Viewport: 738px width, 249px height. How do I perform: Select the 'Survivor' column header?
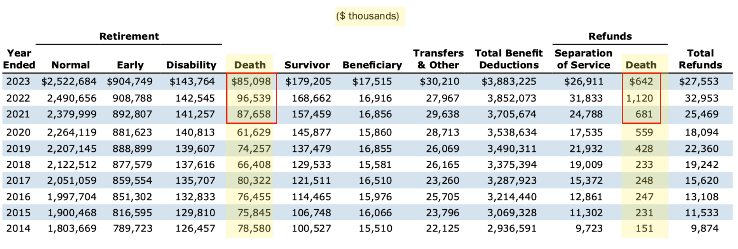click(307, 65)
